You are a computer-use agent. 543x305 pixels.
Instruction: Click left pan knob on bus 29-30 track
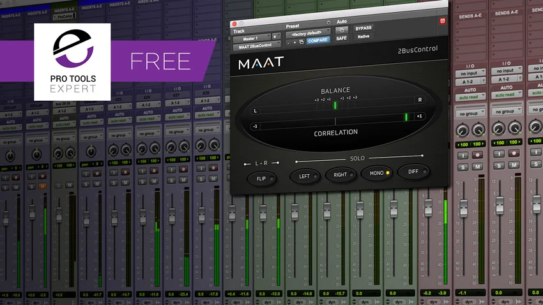point(58,153)
